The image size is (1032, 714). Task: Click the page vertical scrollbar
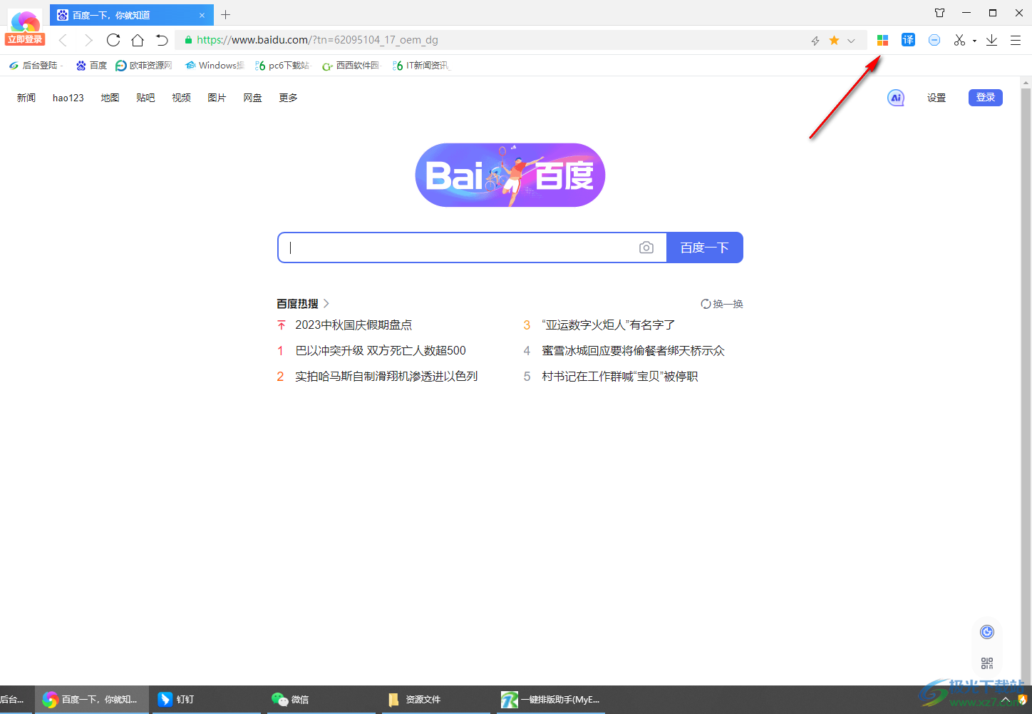tap(1026, 385)
